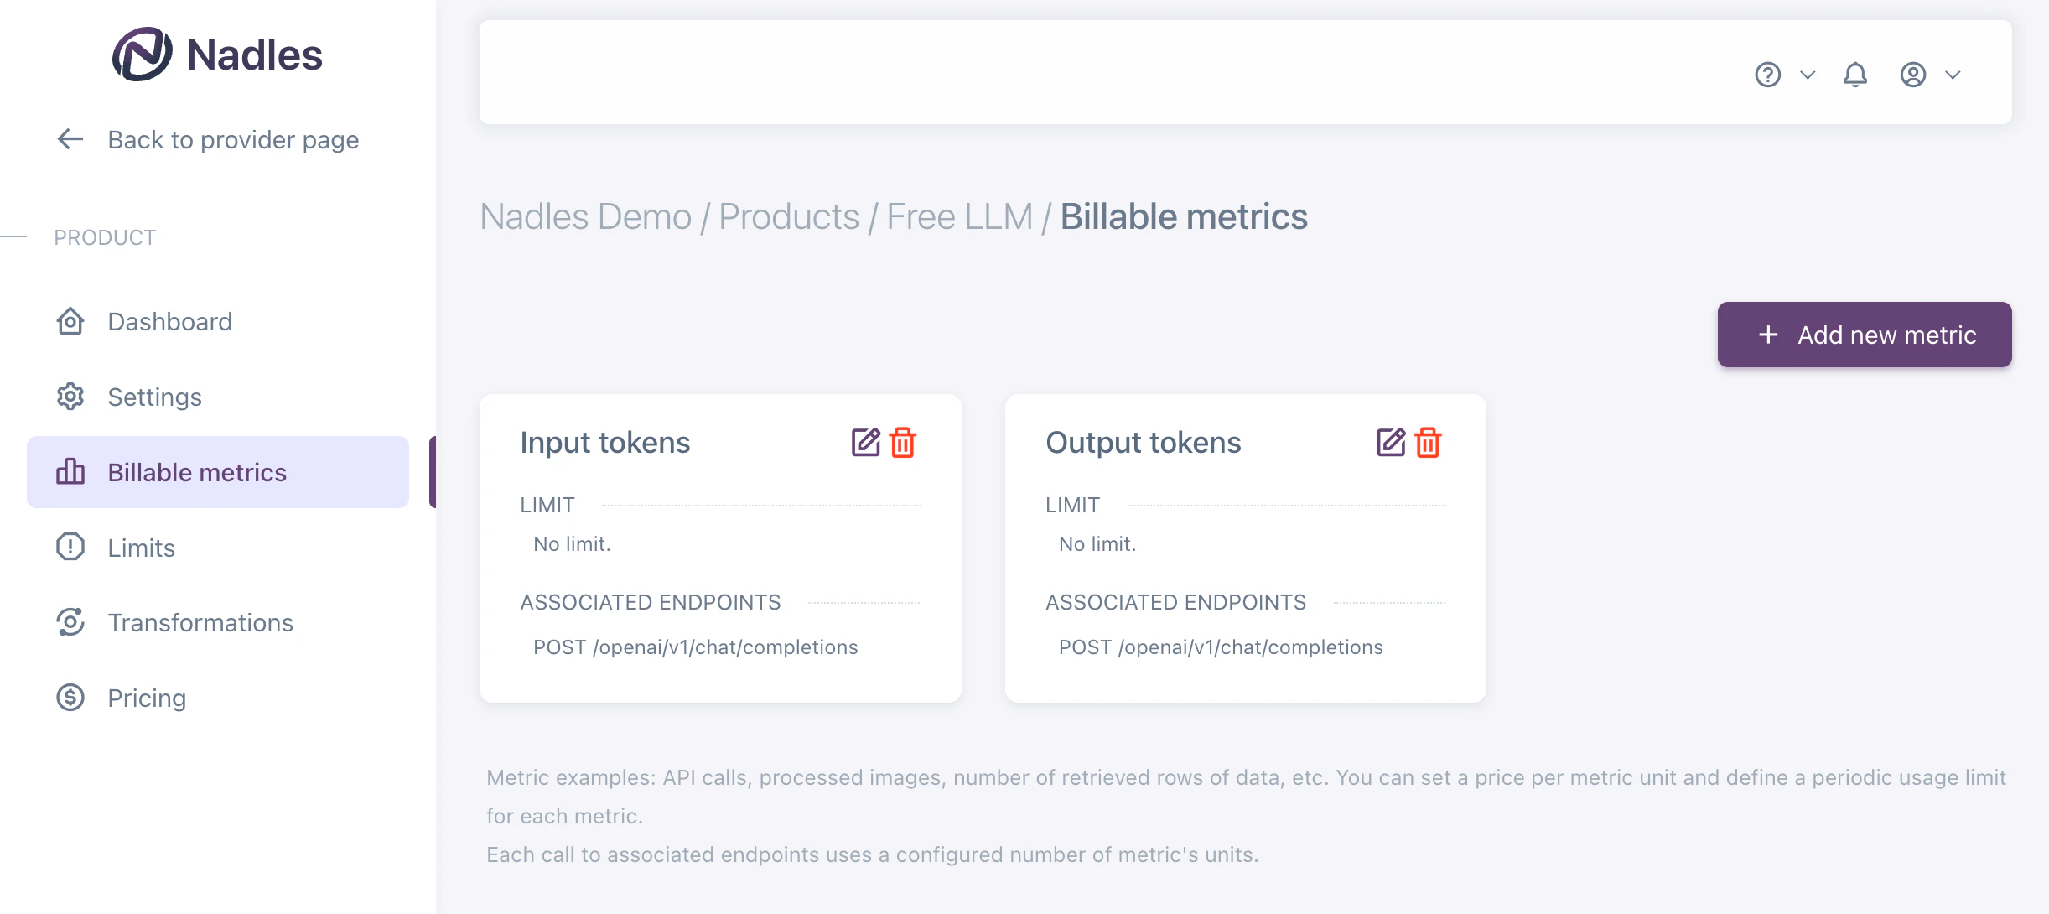This screenshot has height=914, width=2049.
Task: Open the help question mark icon
Action: point(1767,75)
